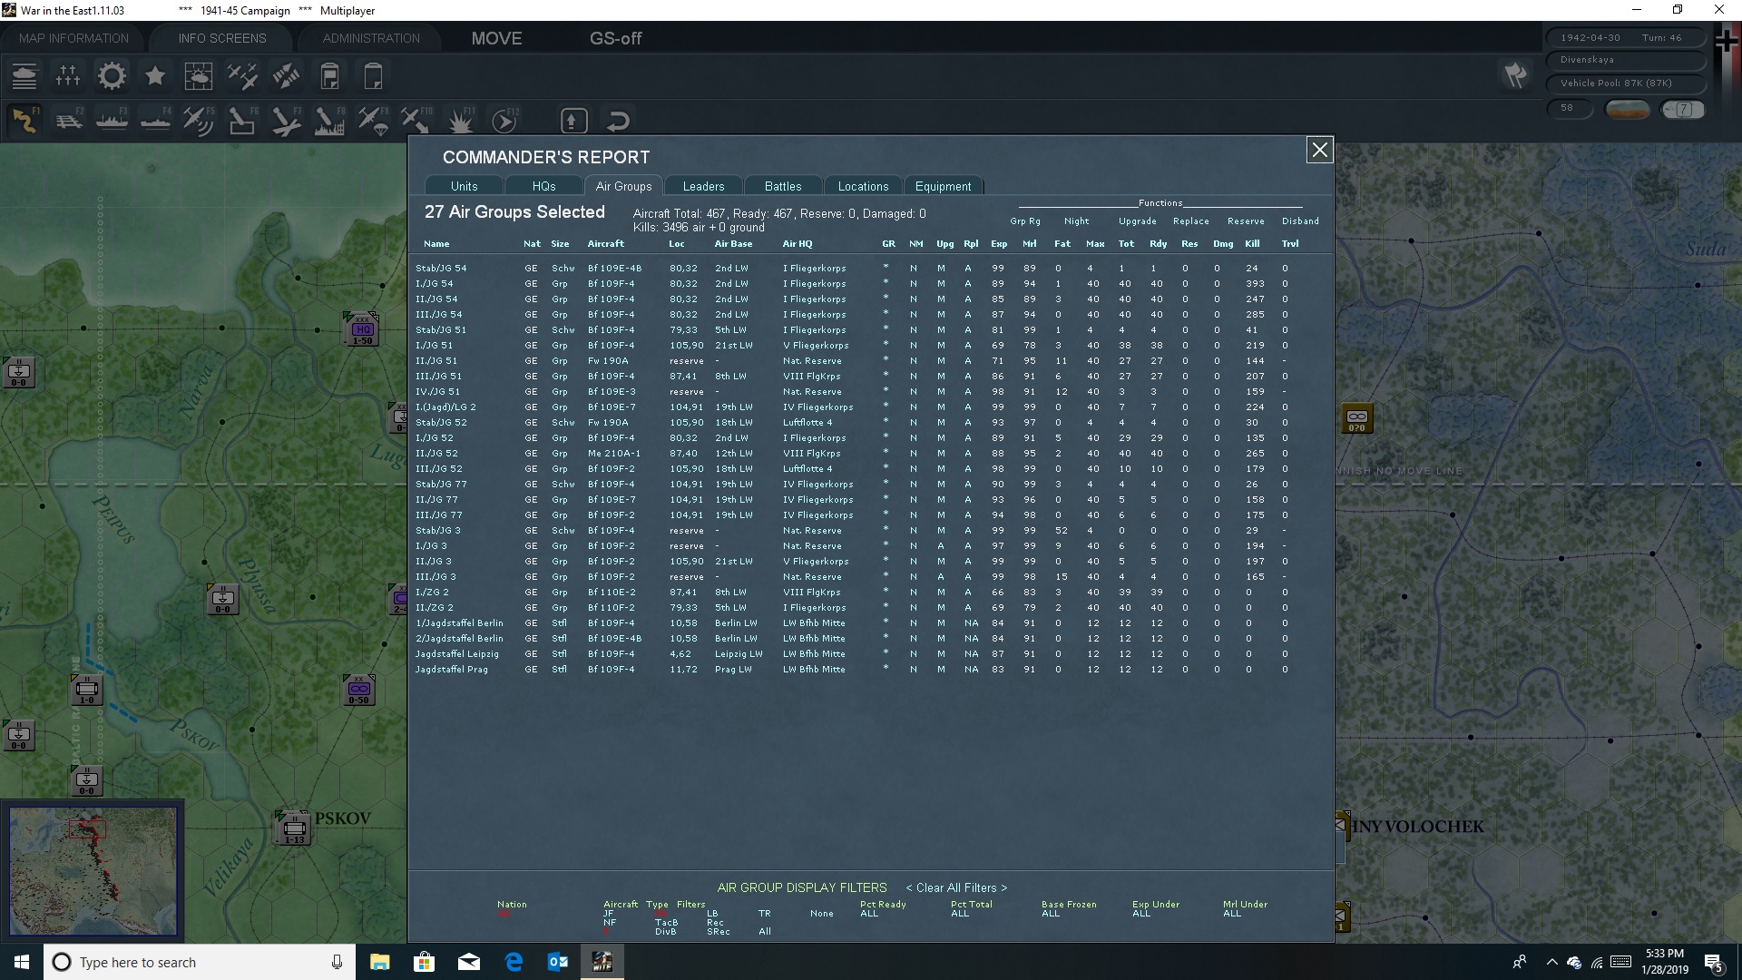
Task: Cycle the Pct Ready ALL filter
Action: [869, 914]
